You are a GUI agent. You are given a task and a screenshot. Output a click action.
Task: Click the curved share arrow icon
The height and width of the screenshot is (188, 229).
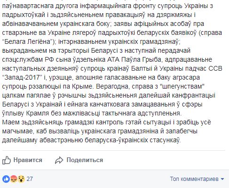pos(59,160)
